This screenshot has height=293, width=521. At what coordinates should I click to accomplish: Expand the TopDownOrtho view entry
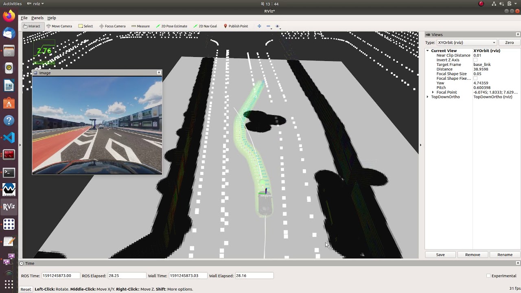coord(427,97)
